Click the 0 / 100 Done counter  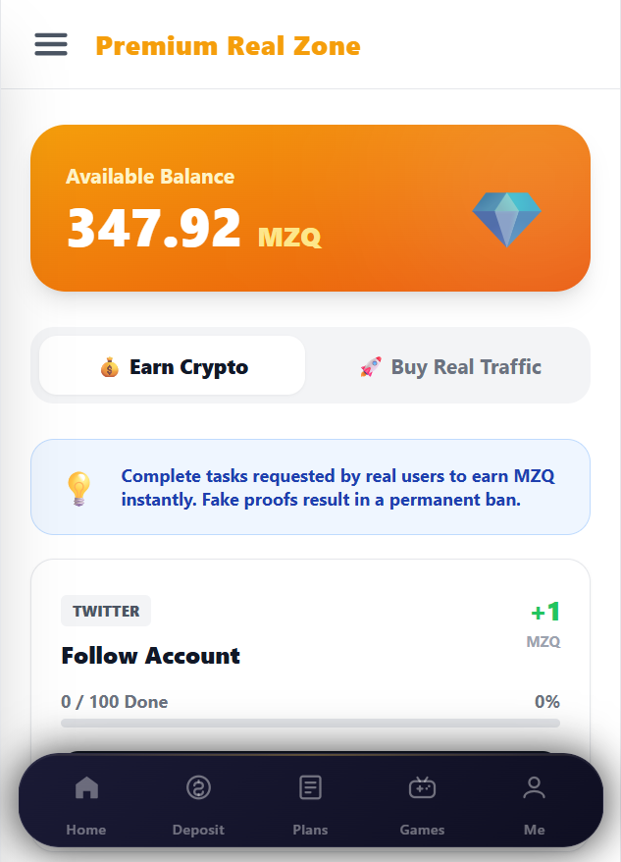point(114,702)
